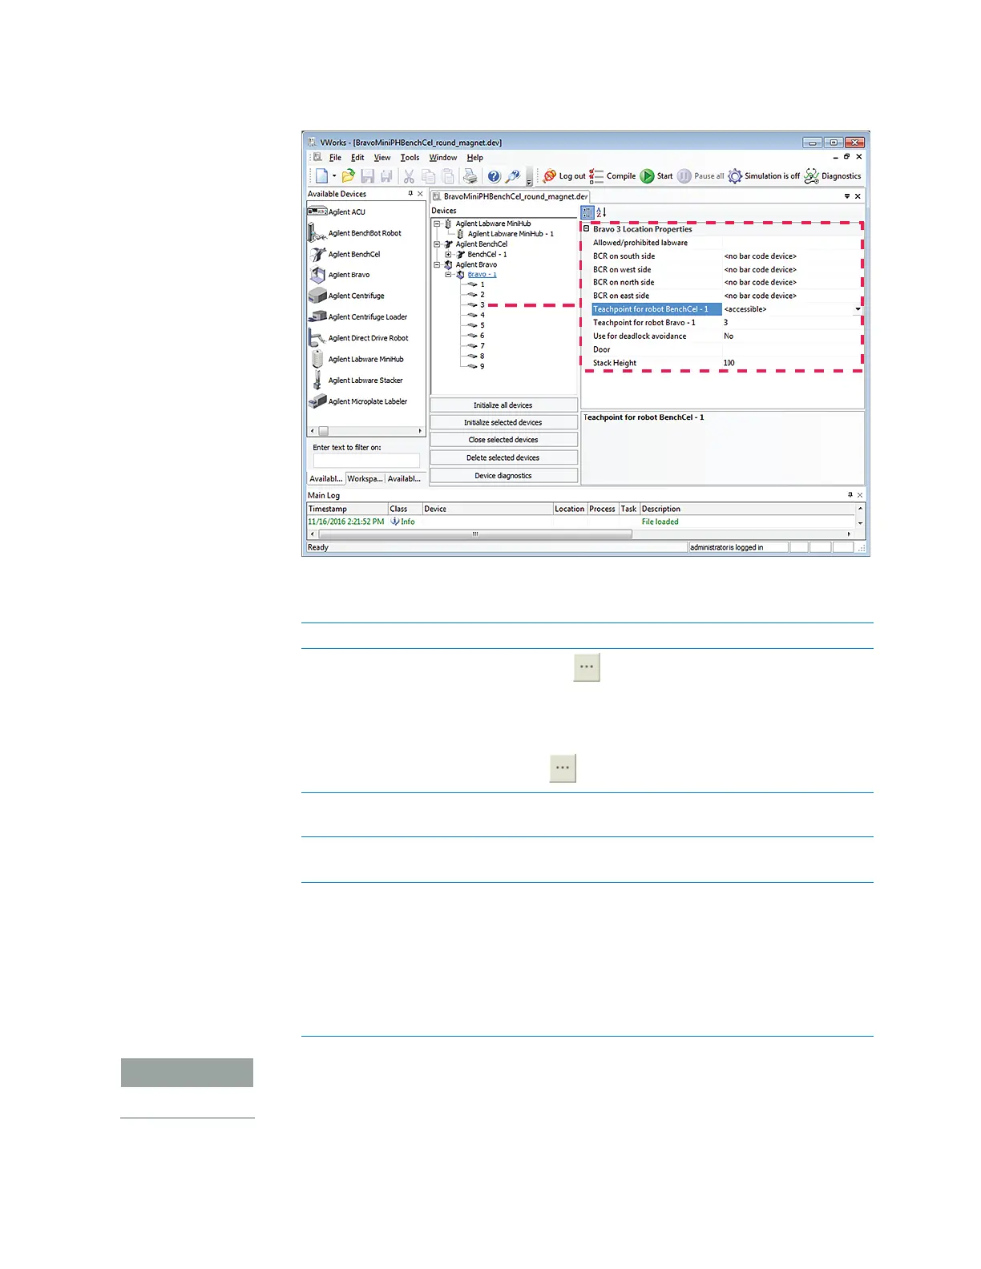Click the Save All toolbar icon
The image size is (981, 1269).
click(x=386, y=176)
